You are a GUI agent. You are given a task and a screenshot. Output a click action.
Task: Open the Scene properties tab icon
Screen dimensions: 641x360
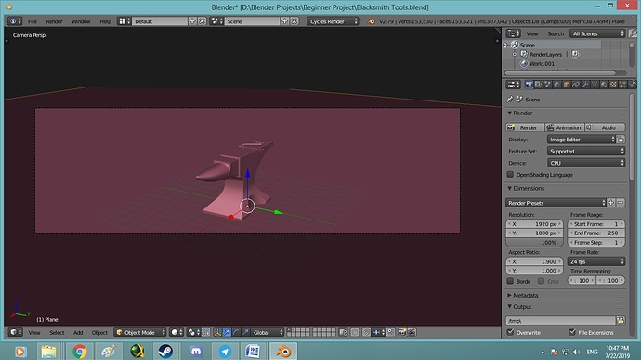548,85
